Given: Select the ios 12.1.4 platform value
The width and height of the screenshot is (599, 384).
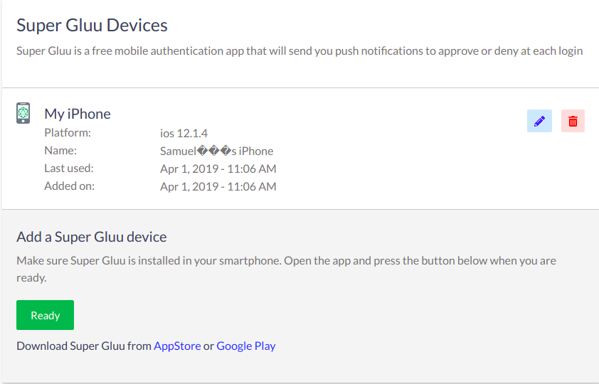Looking at the screenshot, I should (x=184, y=133).
